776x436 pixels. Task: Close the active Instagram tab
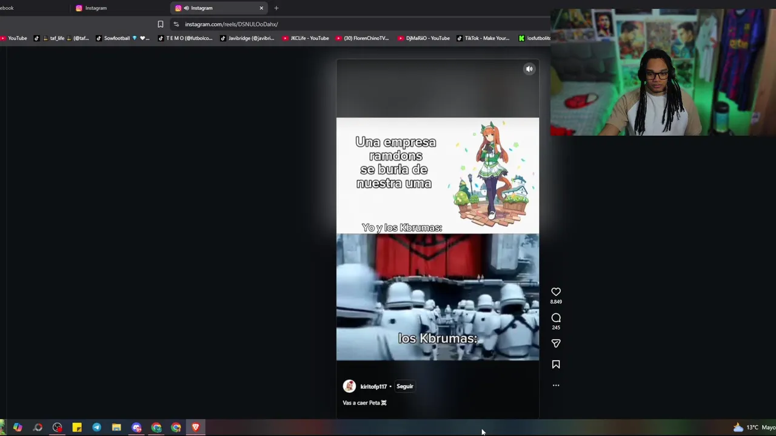point(261,8)
